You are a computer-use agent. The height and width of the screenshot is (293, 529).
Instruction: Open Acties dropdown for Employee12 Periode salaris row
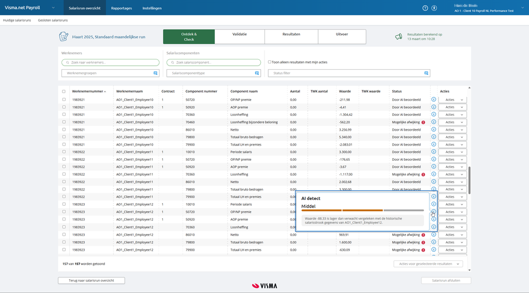453,205
